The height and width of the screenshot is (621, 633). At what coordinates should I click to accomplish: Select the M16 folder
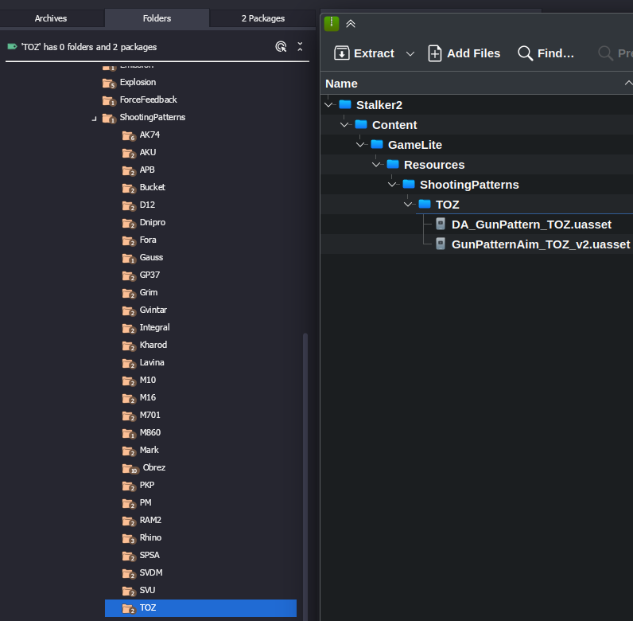point(147,397)
